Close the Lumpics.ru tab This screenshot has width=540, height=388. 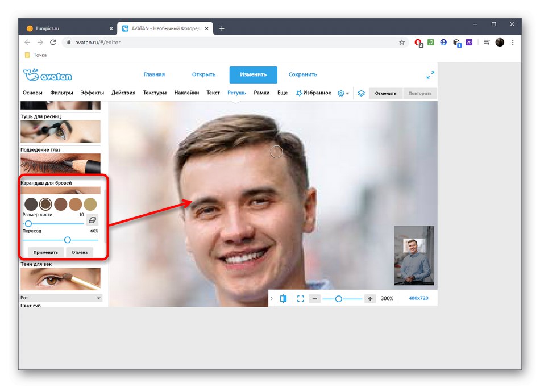[x=111, y=28]
